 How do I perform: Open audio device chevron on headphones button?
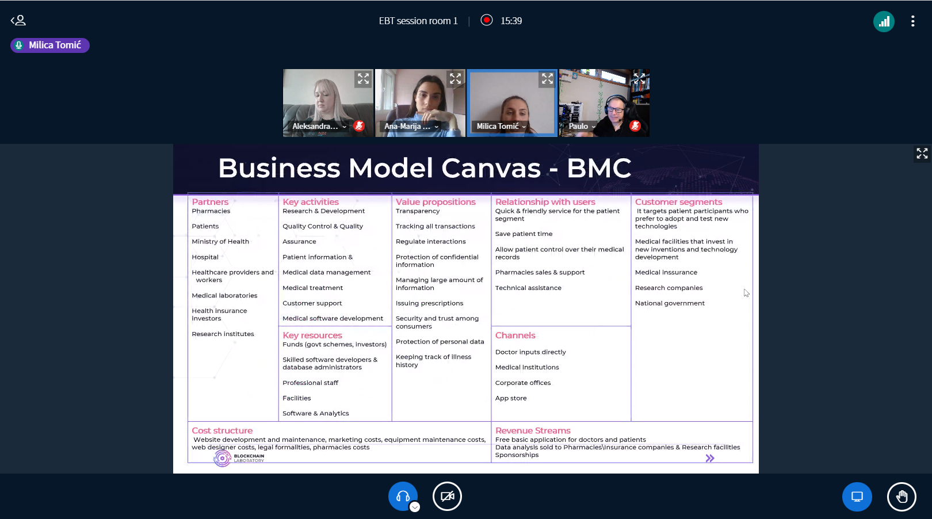(x=415, y=507)
